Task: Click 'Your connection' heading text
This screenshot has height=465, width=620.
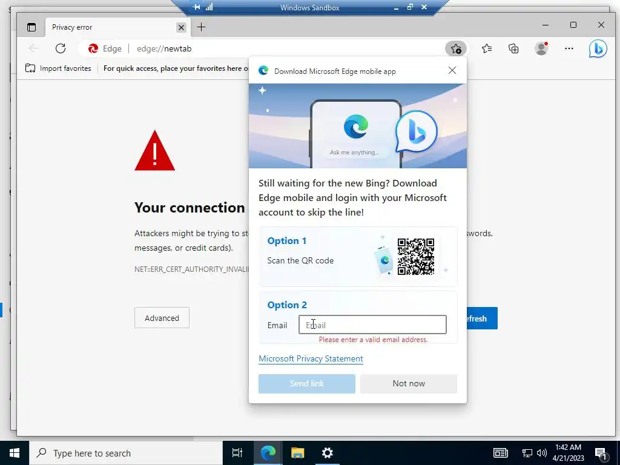Action: (190, 208)
